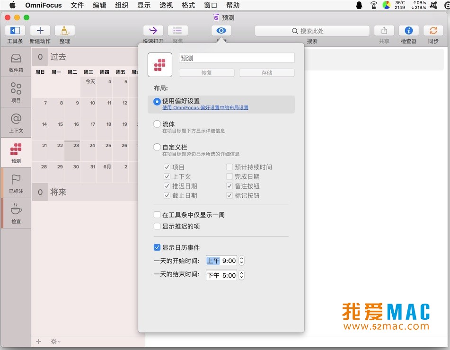Image resolution: width=450 pixels, height=350 pixels.
Task: Click the colorful pie chart menu bar icon
Action: pos(387,5)
